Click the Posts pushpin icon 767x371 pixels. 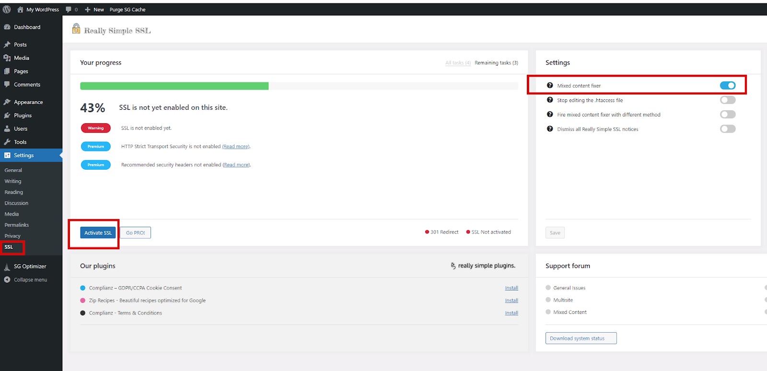[x=7, y=45]
